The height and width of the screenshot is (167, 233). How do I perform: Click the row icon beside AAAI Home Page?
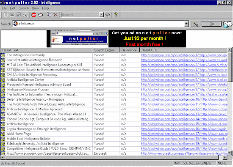pos(3,134)
